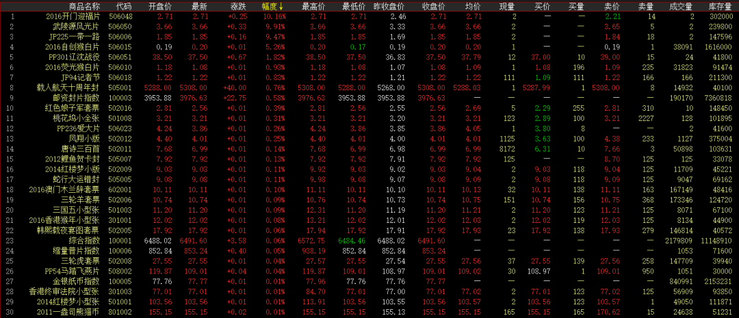The image size is (739, 318).
Task: Select the 香港终审法院小型张 row name
Action: [x=65, y=292]
